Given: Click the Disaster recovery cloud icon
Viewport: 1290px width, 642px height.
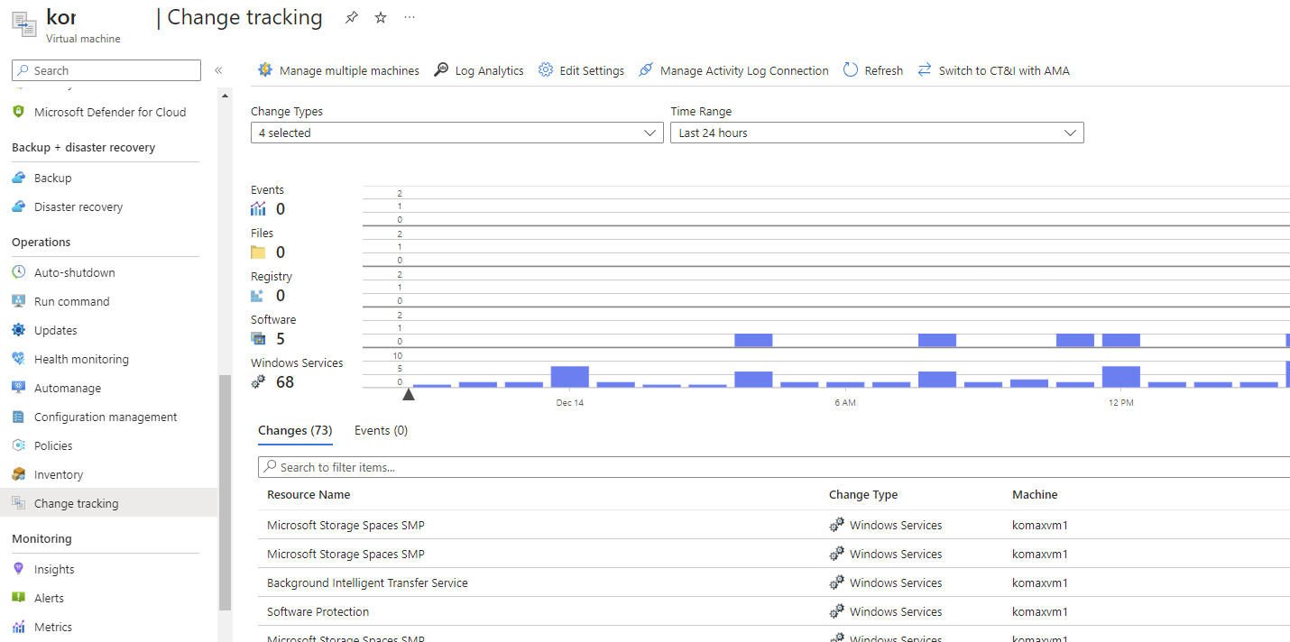Looking at the screenshot, I should [18, 206].
